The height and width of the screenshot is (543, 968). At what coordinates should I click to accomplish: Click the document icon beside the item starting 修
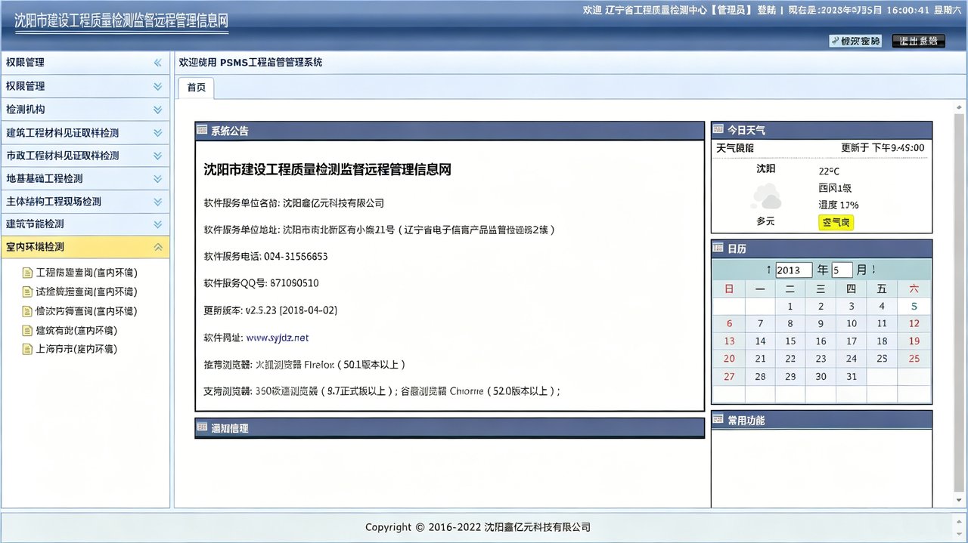coord(29,311)
